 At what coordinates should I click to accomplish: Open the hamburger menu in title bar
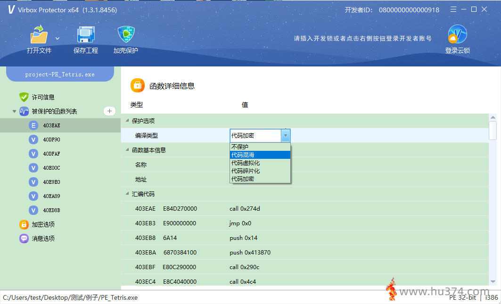[453, 9]
